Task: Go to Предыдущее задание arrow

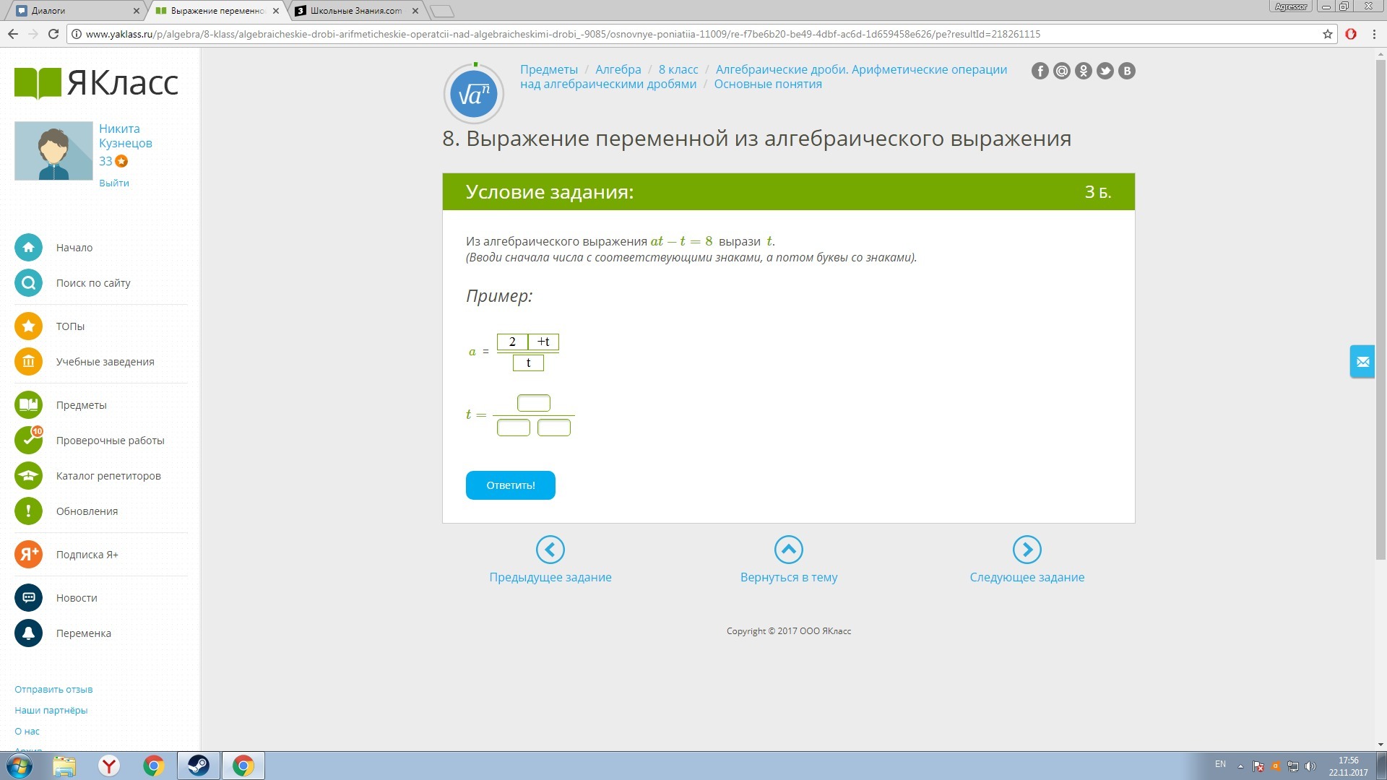Action: click(550, 550)
